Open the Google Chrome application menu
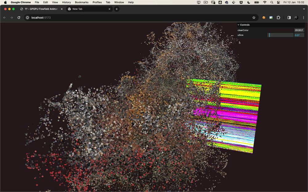This screenshot has width=308, height=192. (x=21, y=2)
